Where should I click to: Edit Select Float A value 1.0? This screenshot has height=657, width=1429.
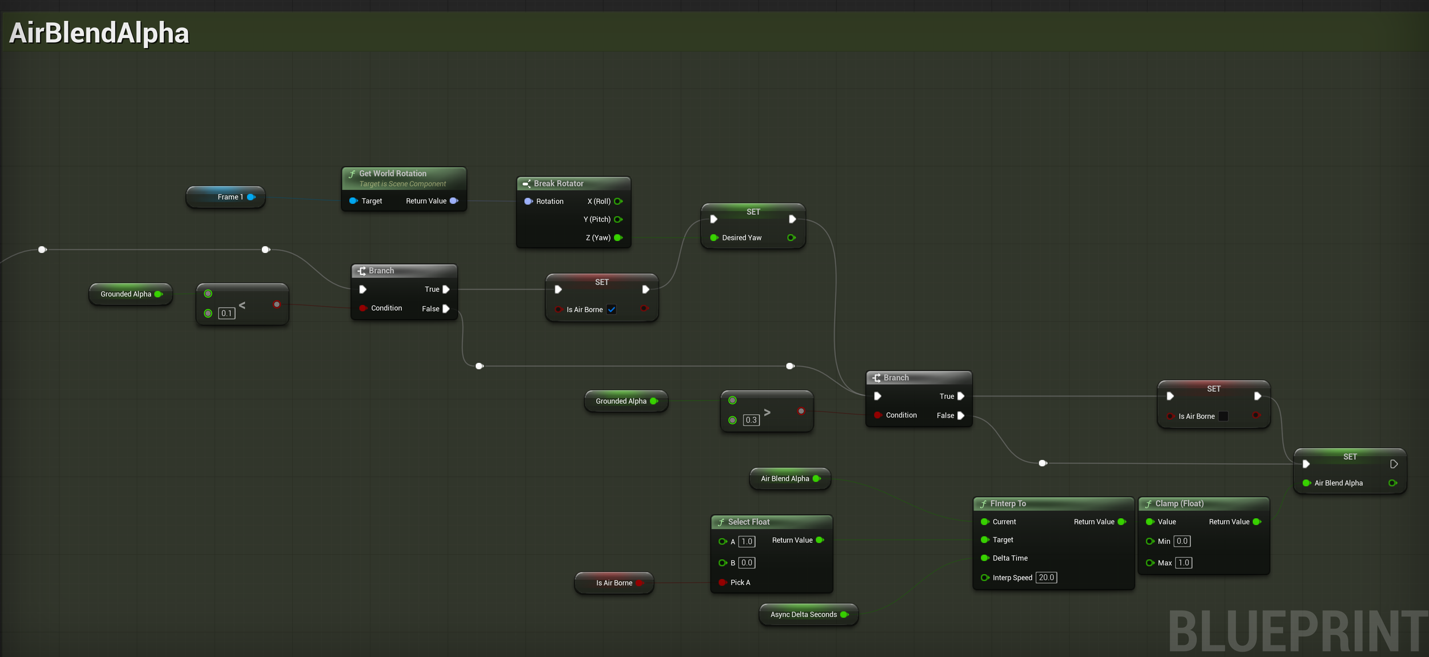[x=747, y=542]
